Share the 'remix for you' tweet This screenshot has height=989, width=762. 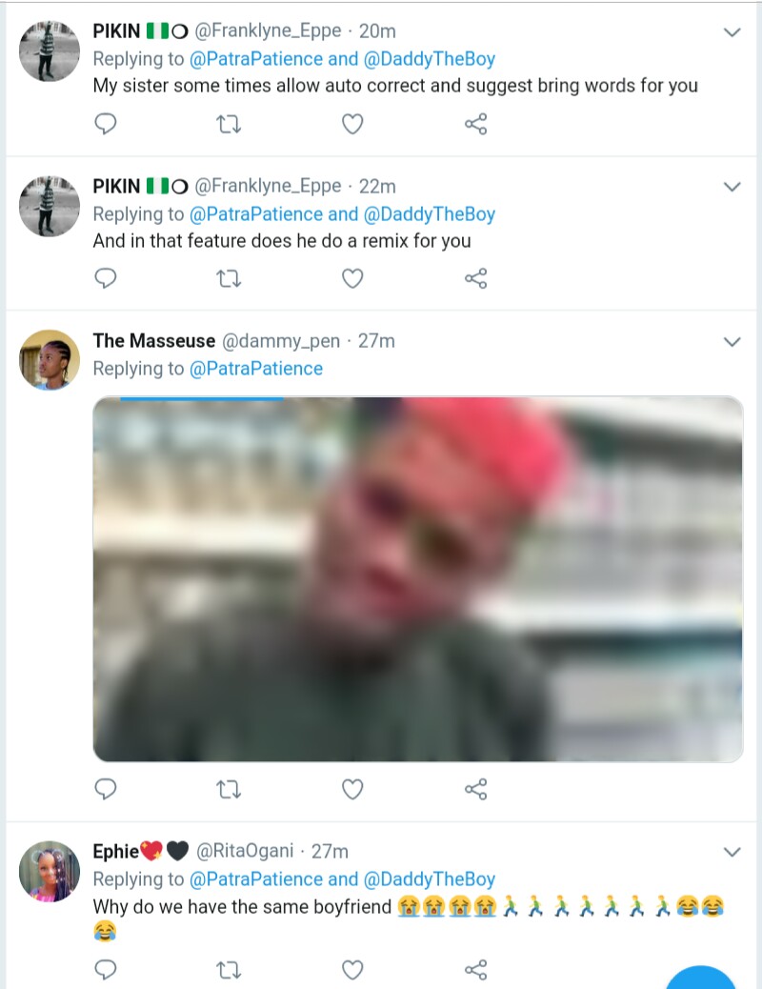475,278
